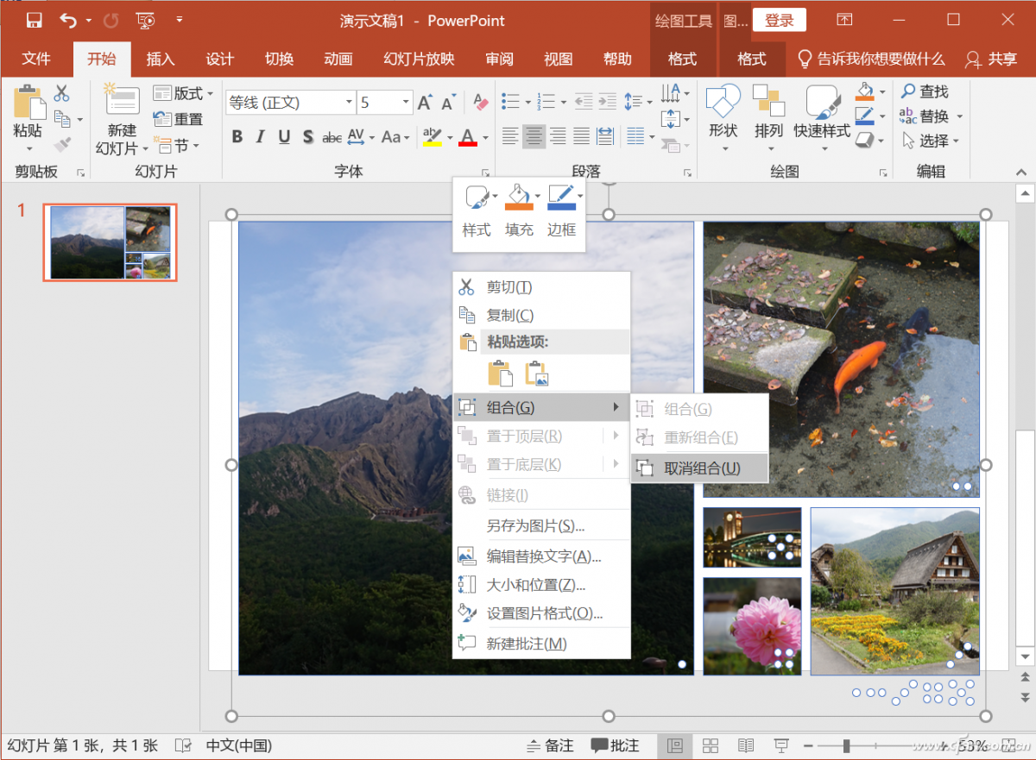Screen dimensions: 1036x760
Task: Toggle Underline formatting
Action: tap(284, 136)
